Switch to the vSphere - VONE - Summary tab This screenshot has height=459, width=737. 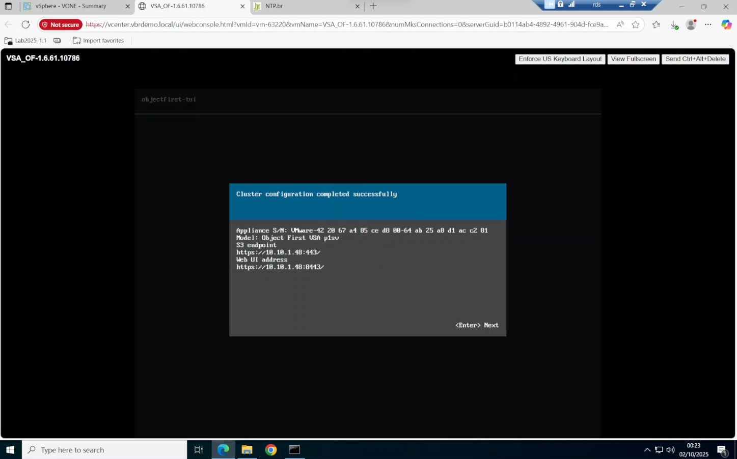(71, 6)
